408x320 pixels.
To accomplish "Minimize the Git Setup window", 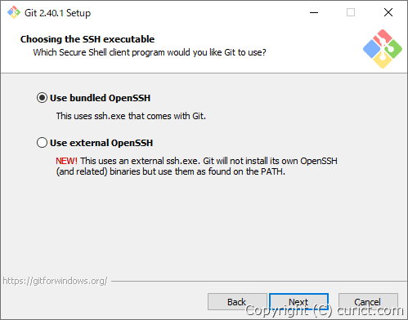I will pos(314,12).
